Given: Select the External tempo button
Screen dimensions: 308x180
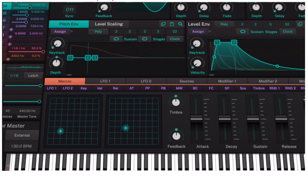Looking at the screenshot, I should [22, 135].
